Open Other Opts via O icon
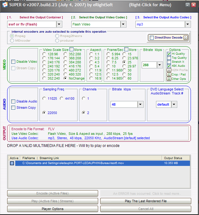 click(x=169, y=79)
